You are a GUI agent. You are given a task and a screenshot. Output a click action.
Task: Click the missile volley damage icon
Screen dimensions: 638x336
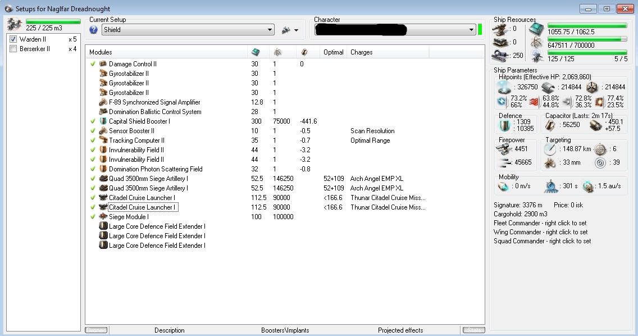[x=504, y=162]
